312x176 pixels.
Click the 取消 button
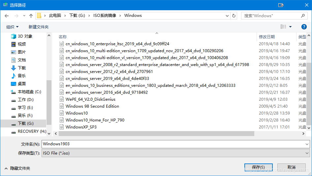click(292, 167)
